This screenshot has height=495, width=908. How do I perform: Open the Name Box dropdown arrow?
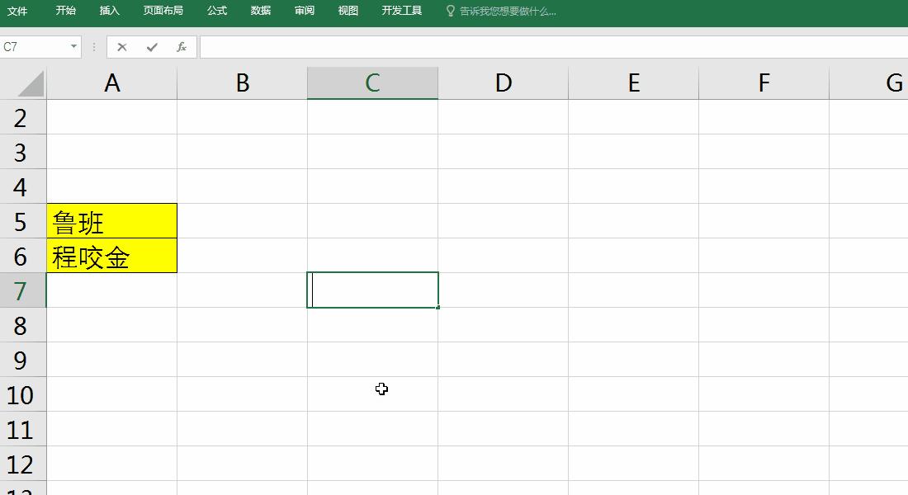pyautogui.click(x=74, y=47)
